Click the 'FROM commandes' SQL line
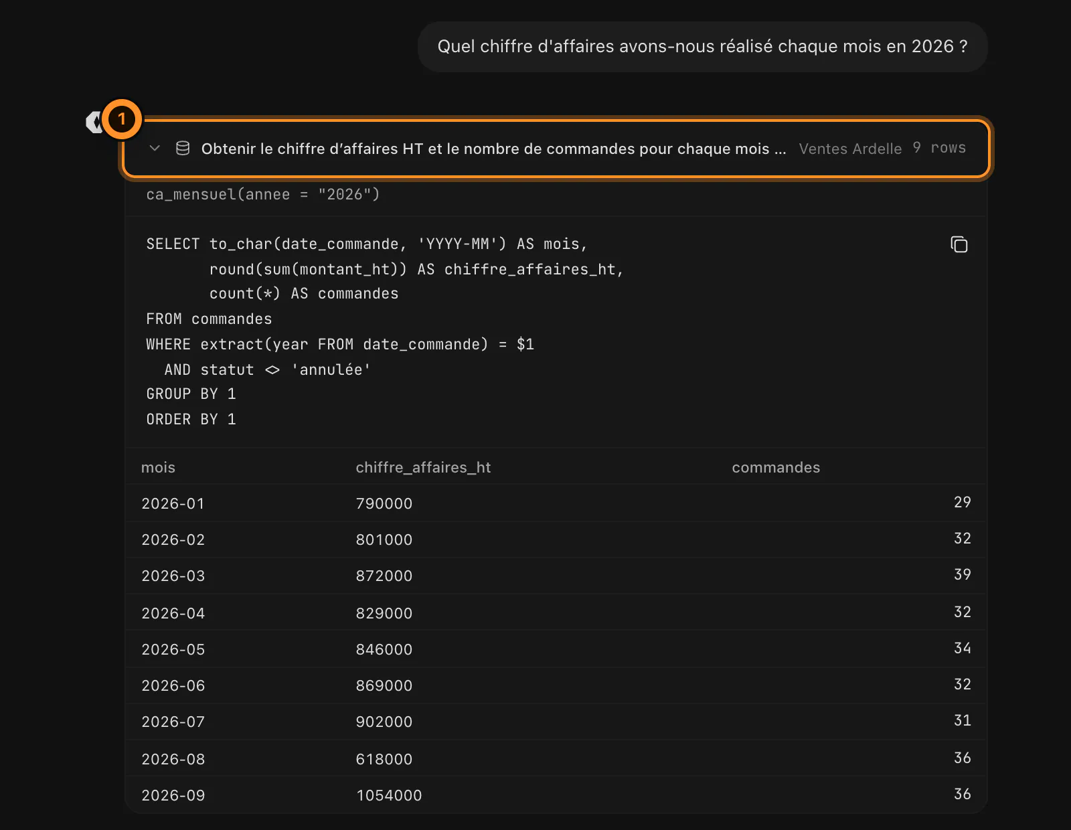The height and width of the screenshot is (830, 1071). point(209,319)
